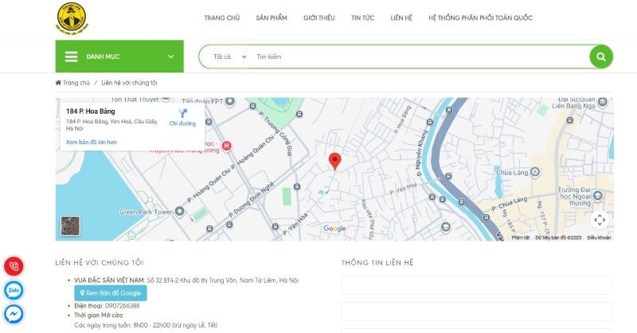Click the Chùa Láng map marker
This screenshot has width=637, height=333.
click(x=535, y=172)
